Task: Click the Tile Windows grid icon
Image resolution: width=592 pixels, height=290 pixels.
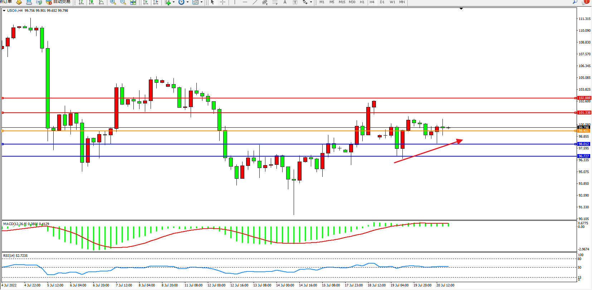Action: 133,2
